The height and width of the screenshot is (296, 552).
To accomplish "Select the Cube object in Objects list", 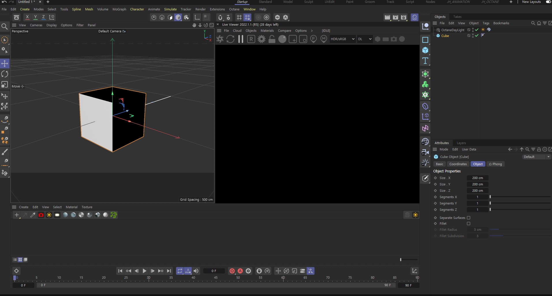I will pos(445,36).
